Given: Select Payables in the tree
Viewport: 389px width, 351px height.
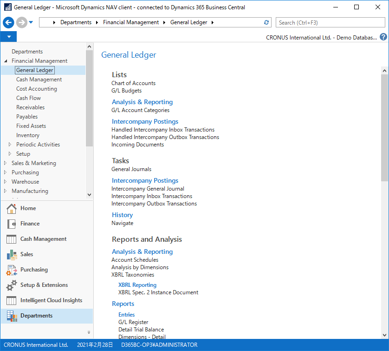Looking at the screenshot, I should (27, 117).
